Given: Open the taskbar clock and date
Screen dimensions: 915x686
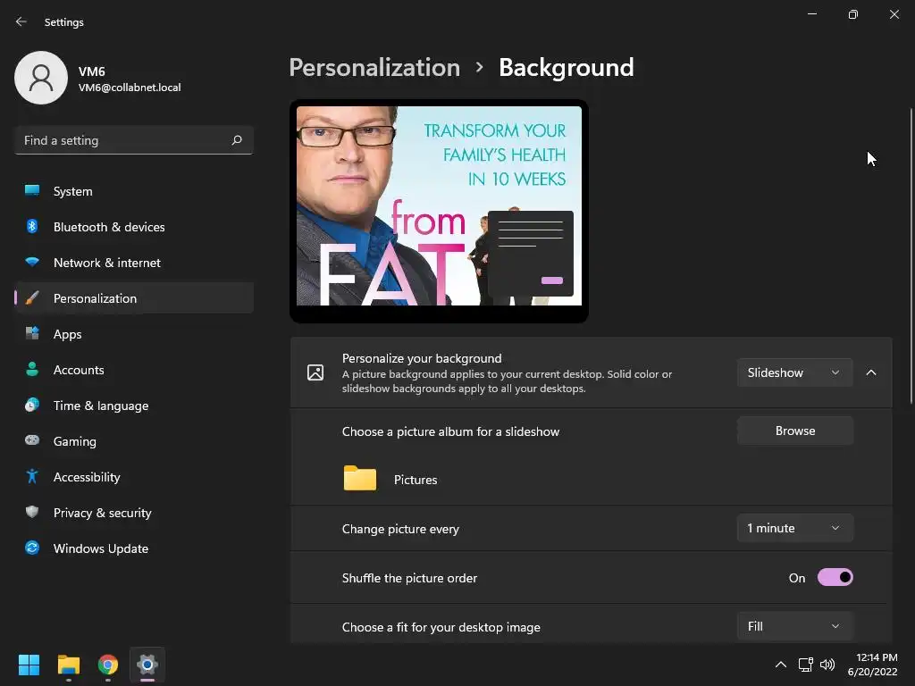Looking at the screenshot, I should [872, 665].
